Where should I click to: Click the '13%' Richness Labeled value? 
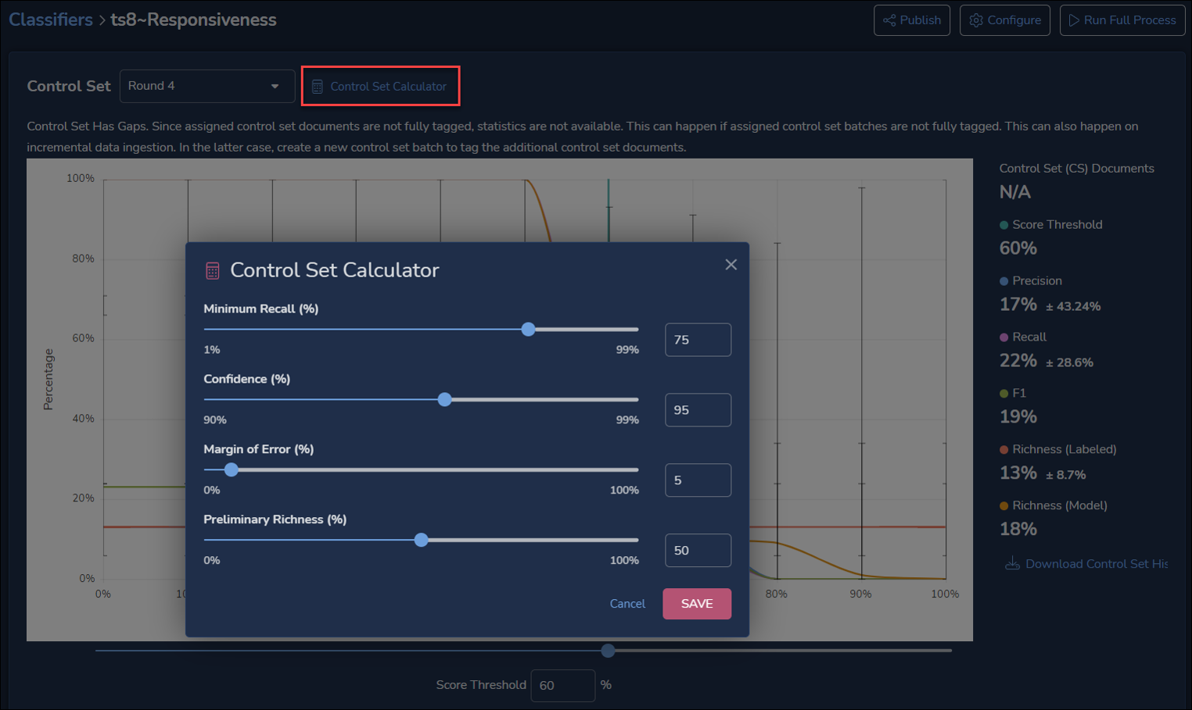point(1018,473)
